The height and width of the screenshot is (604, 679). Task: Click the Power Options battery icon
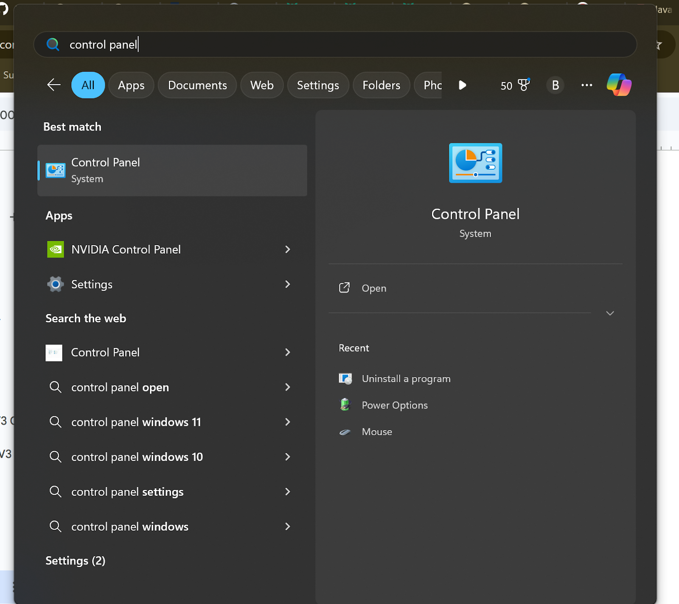[345, 405]
